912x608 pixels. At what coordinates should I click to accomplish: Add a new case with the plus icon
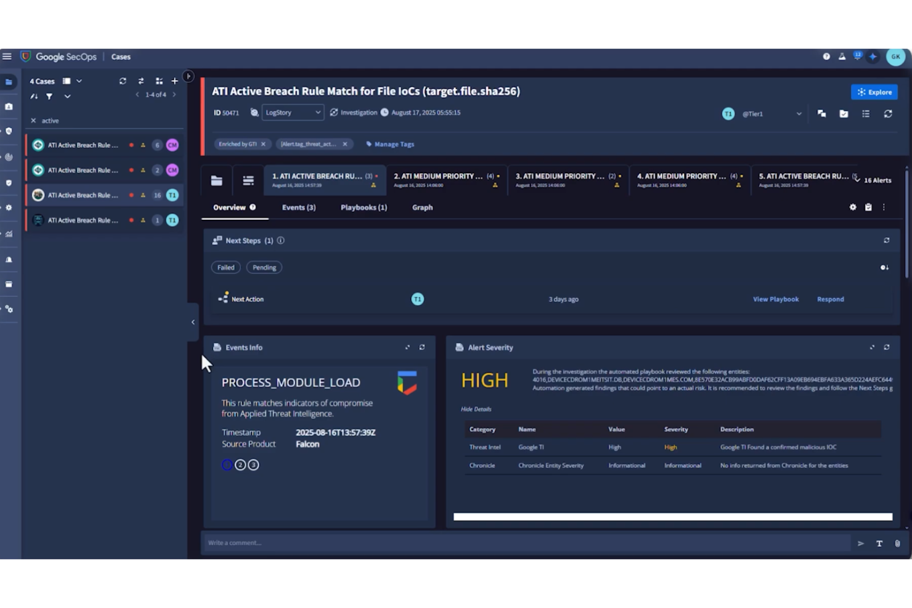tap(174, 81)
